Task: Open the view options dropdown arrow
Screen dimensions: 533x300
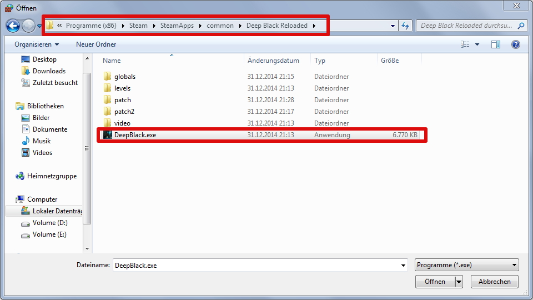Action: point(477,44)
